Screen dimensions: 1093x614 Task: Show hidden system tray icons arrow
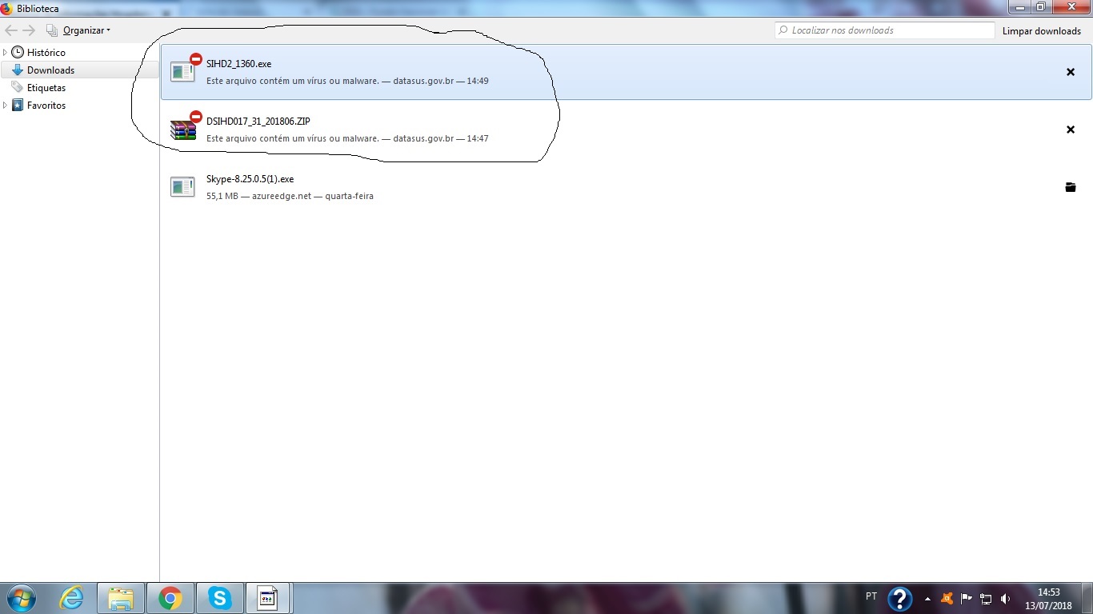click(927, 598)
